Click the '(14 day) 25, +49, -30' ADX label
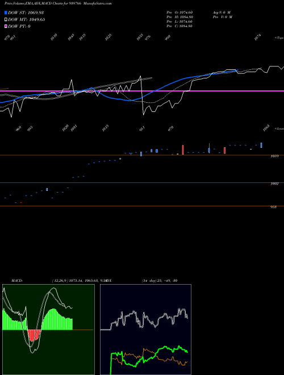Viewport: 284px width, 375px height. pos(159,280)
